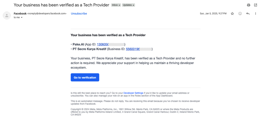Click the noreply@developers.facebook.com sender address
Viewport: 261px width, 123px height.
(47, 14)
